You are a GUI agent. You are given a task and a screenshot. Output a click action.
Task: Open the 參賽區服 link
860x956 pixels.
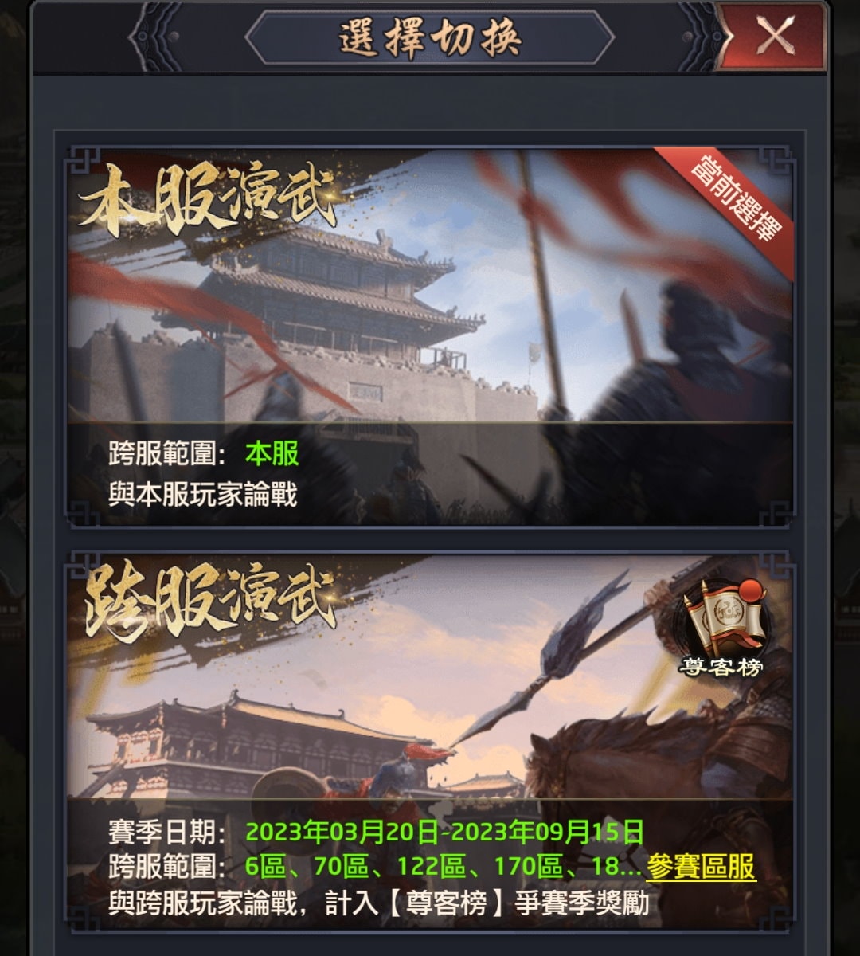(x=701, y=867)
